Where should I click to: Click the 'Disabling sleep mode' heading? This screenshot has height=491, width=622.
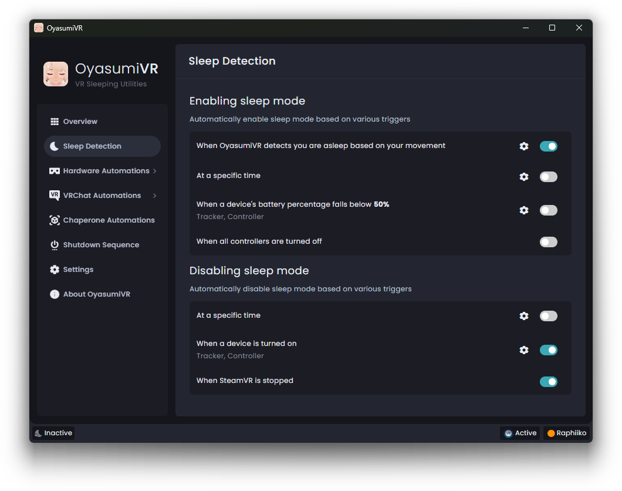click(249, 271)
